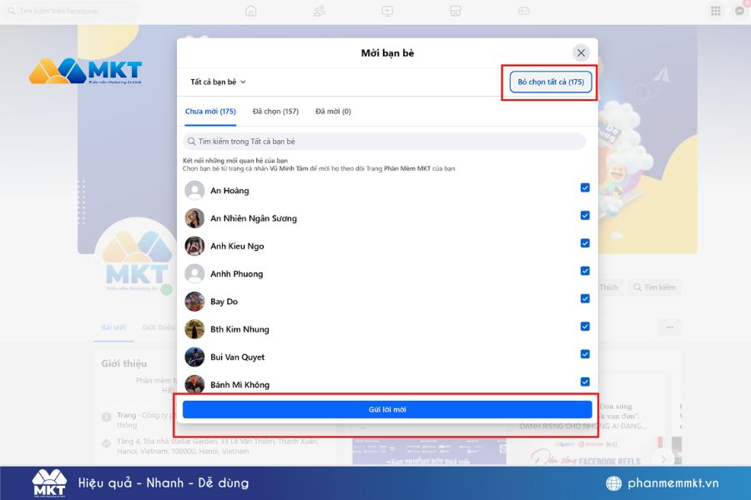The width and height of the screenshot is (751, 500).
Task: Uncheck the Anhh Phuong checkbox
Action: (x=585, y=271)
